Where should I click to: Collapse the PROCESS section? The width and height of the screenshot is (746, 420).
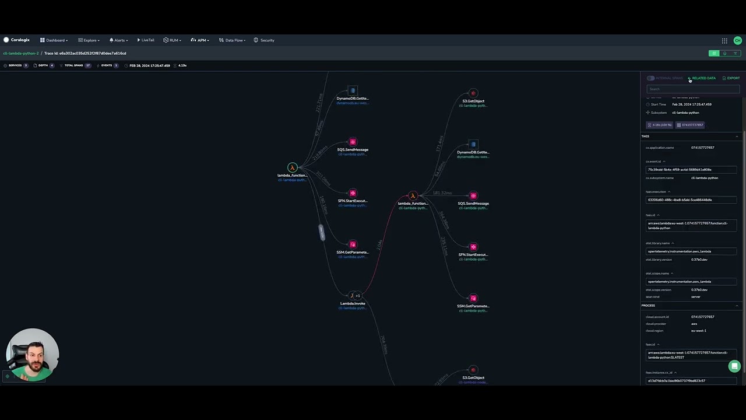pyautogui.click(x=737, y=306)
